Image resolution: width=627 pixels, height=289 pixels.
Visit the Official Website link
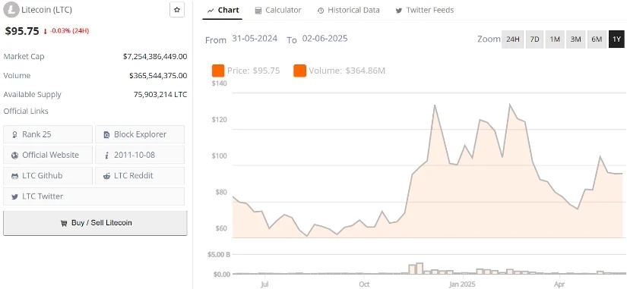tap(48, 155)
